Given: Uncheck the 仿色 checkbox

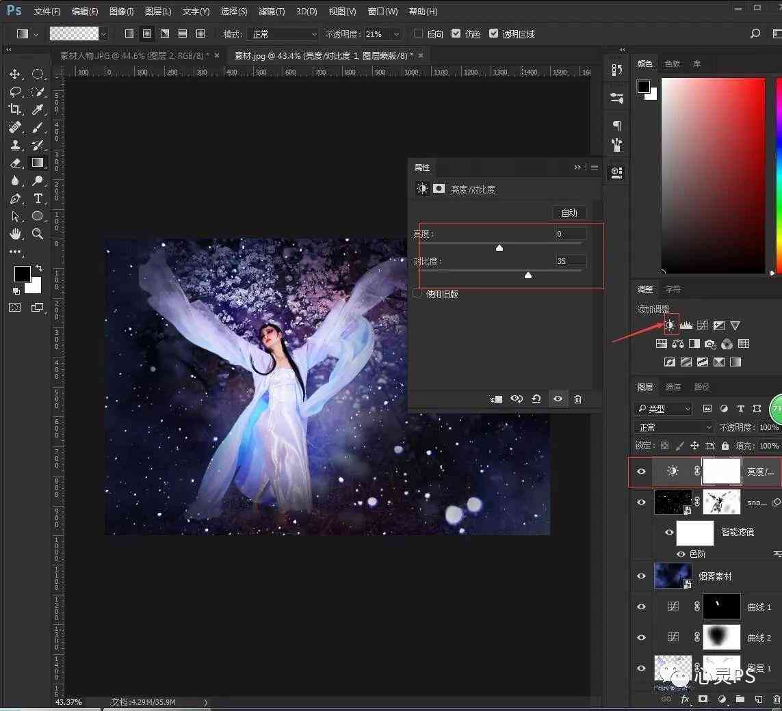Looking at the screenshot, I should click(x=456, y=33).
